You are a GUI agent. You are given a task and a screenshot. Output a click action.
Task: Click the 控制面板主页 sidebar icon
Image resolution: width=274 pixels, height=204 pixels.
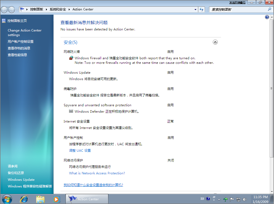4,21
